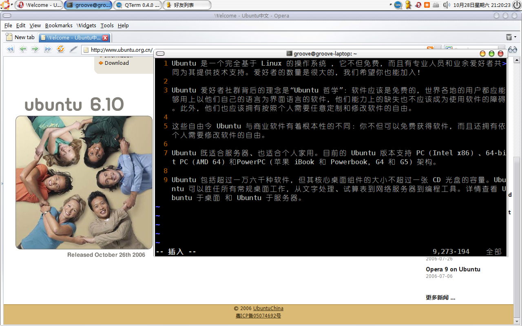522x326 pixels.
Task: Click the orange starburst tray icon
Action: [427, 5]
